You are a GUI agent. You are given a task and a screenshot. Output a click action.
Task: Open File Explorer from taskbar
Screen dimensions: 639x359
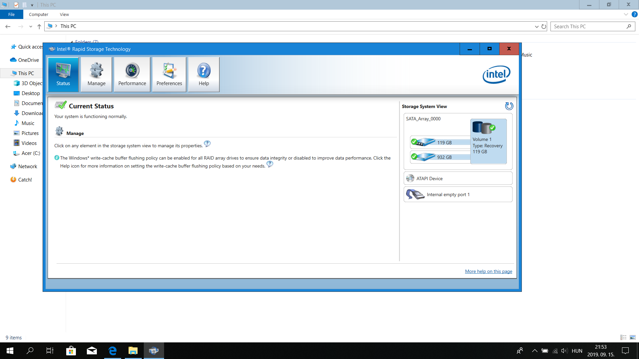coord(133,351)
